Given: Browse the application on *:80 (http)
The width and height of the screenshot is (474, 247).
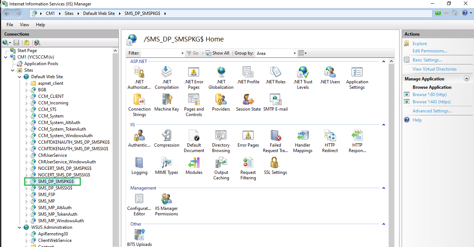Looking at the screenshot, I should pyautogui.click(x=429, y=95).
